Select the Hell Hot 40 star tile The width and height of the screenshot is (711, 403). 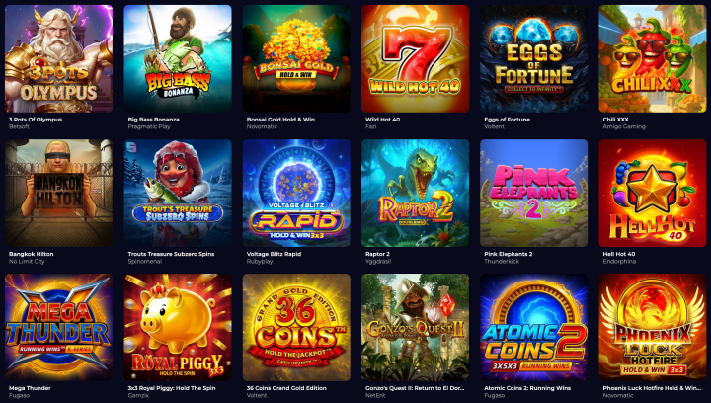(653, 194)
